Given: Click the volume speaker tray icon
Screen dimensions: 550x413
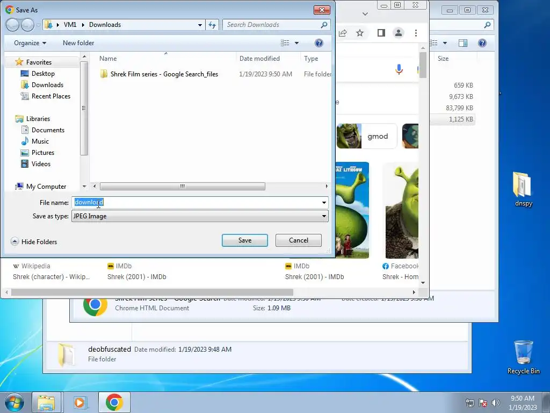Looking at the screenshot, I should (x=495, y=402).
